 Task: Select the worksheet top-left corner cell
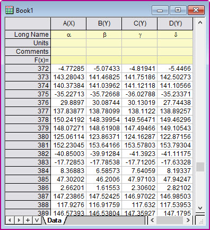click(x=28, y=23)
